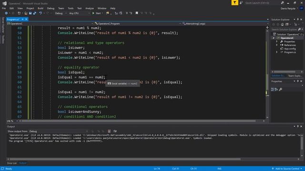This screenshot has height=171, width=305.
Task: Click the pin icon on the Program.cs tab
Action: tap(22, 19)
